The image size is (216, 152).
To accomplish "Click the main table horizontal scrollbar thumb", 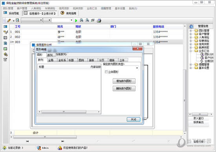I will (45, 137).
